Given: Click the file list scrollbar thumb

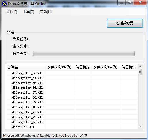Looking at the screenshot, I should pyautogui.click(x=140, y=72).
